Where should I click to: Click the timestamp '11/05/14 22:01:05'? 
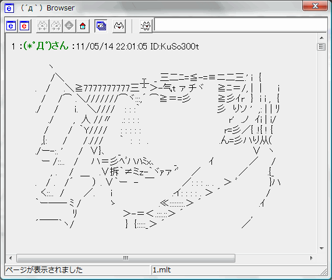[111, 47]
